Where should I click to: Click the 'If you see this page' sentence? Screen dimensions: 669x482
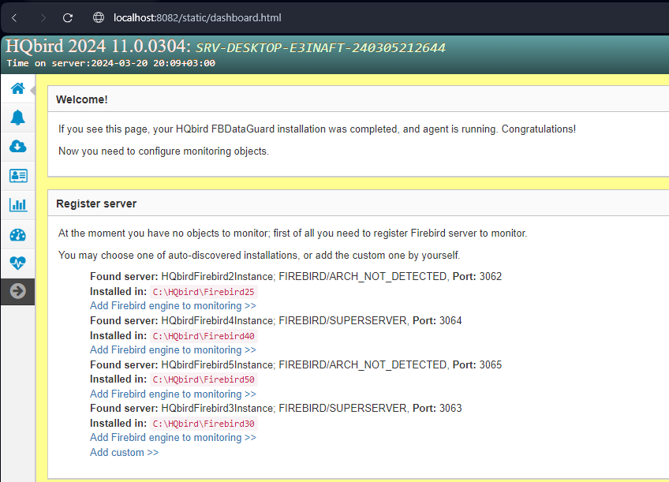317,129
